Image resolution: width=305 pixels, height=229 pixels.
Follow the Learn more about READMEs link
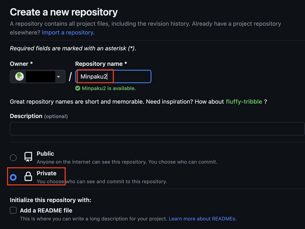point(203,219)
